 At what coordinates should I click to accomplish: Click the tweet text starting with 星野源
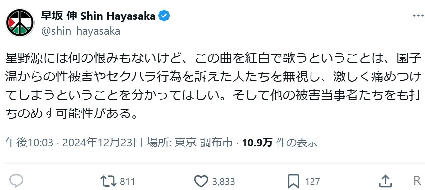(x=211, y=86)
